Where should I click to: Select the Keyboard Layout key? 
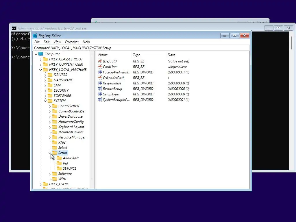[x=71, y=127]
